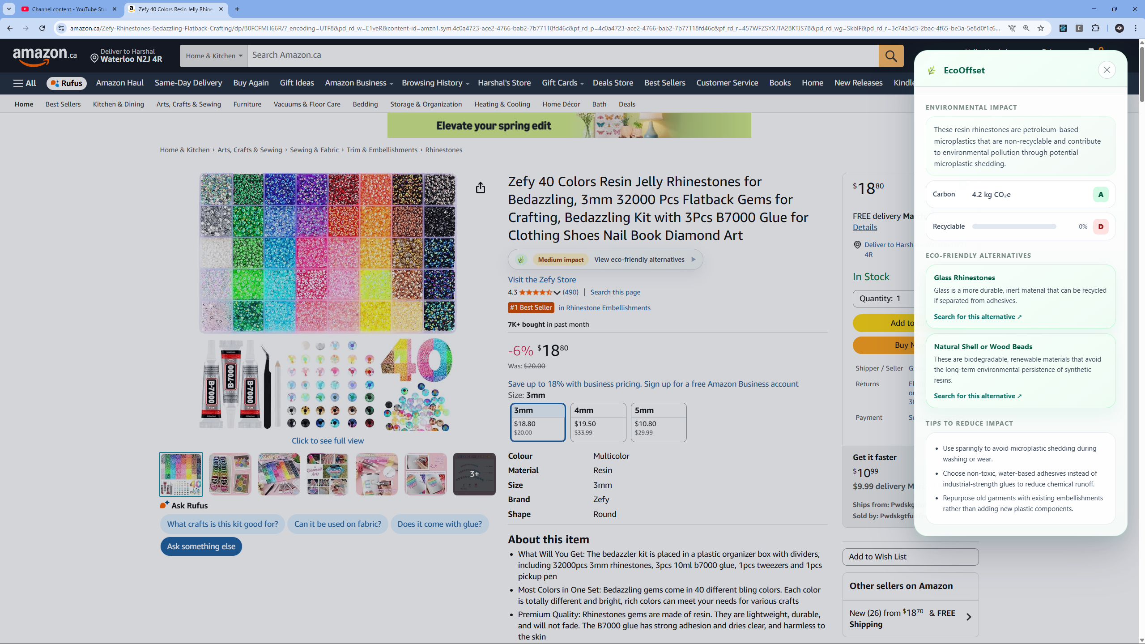The width and height of the screenshot is (1145, 644).
Task: Click the browser reload page icon
Action: coord(42,28)
